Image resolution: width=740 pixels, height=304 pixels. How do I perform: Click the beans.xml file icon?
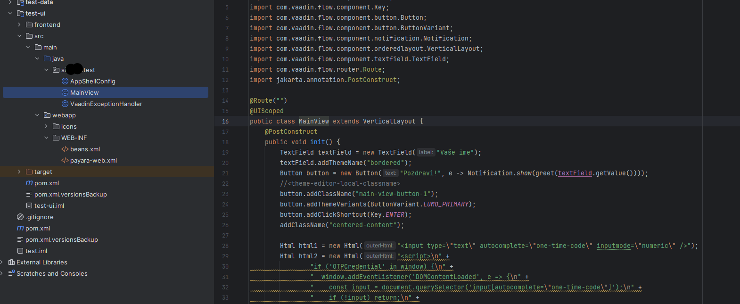click(65, 149)
